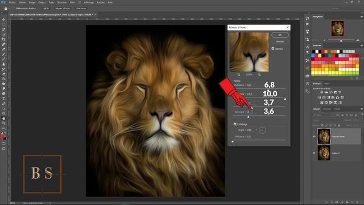
Task: Toggle lock all padlock icon in Calques panel
Action: 339,125
